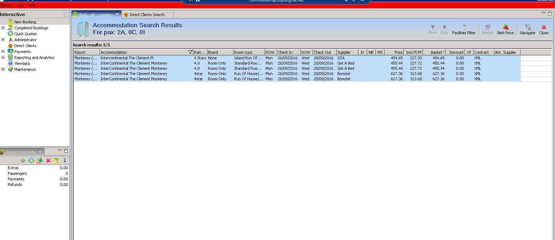The height and width of the screenshot is (240, 555).
Task: Open the Help menu
Action: 32,5
